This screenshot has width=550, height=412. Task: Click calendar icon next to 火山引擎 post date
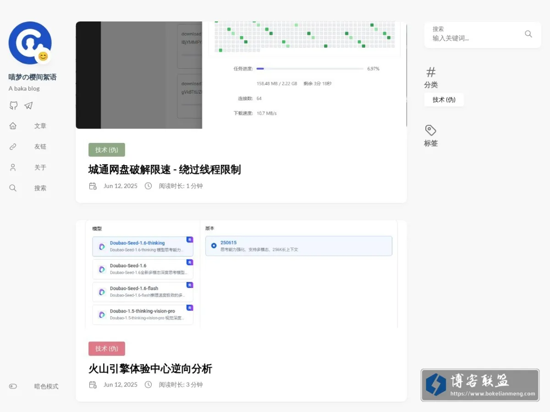[93, 385]
